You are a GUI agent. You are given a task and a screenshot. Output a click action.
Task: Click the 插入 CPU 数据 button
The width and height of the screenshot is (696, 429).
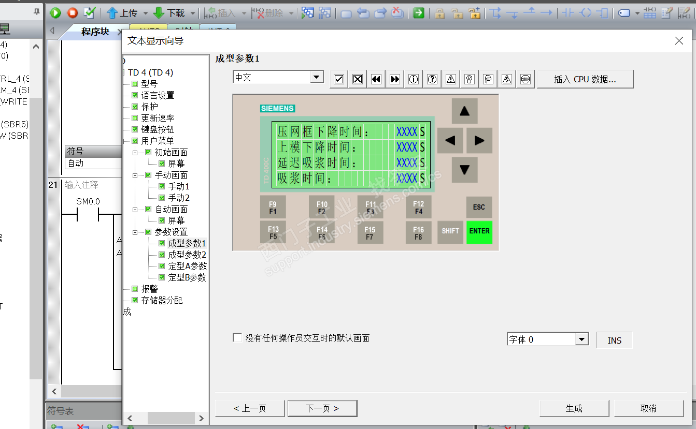(585, 79)
